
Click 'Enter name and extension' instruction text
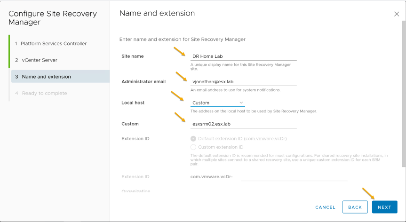182,40
